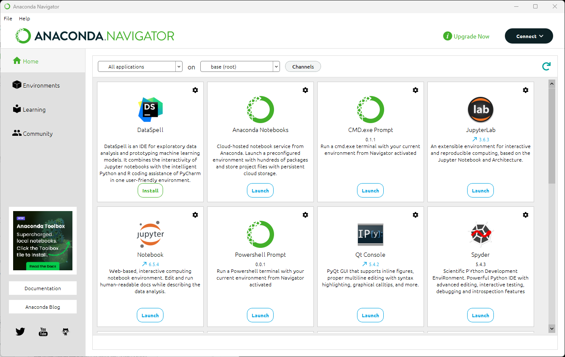The height and width of the screenshot is (357, 565).
Task: Refresh the applications list with green arrow
Action: 546,66
